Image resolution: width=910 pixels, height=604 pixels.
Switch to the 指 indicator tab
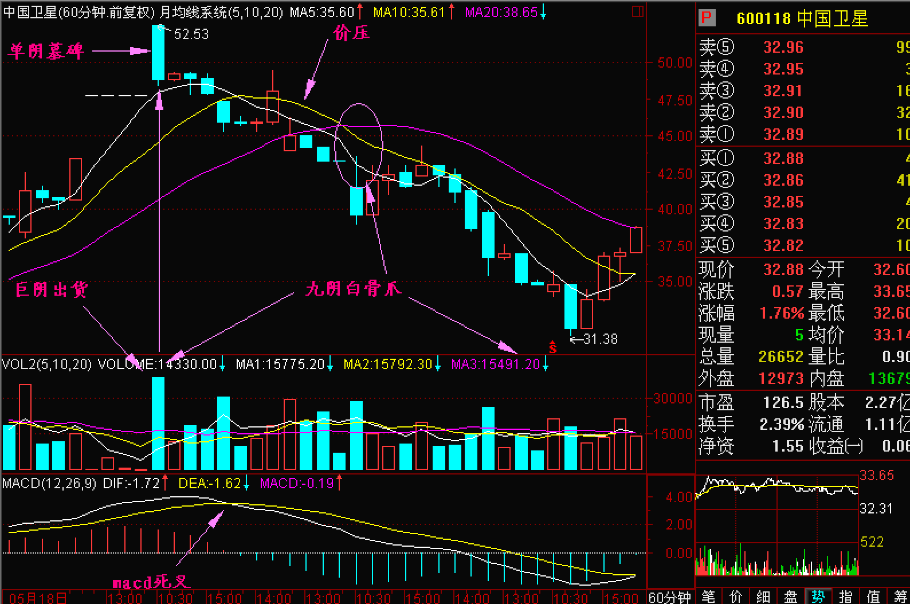click(846, 597)
